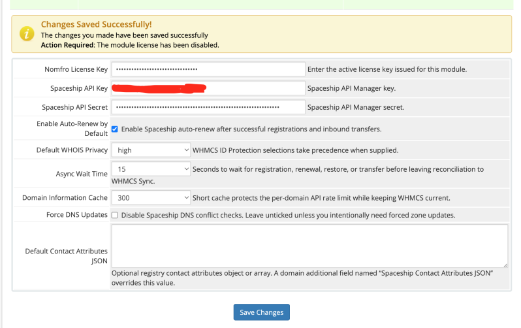This screenshot has width=521, height=328.
Task: Click 'Enter the active license key' description
Action: click(387, 69)
